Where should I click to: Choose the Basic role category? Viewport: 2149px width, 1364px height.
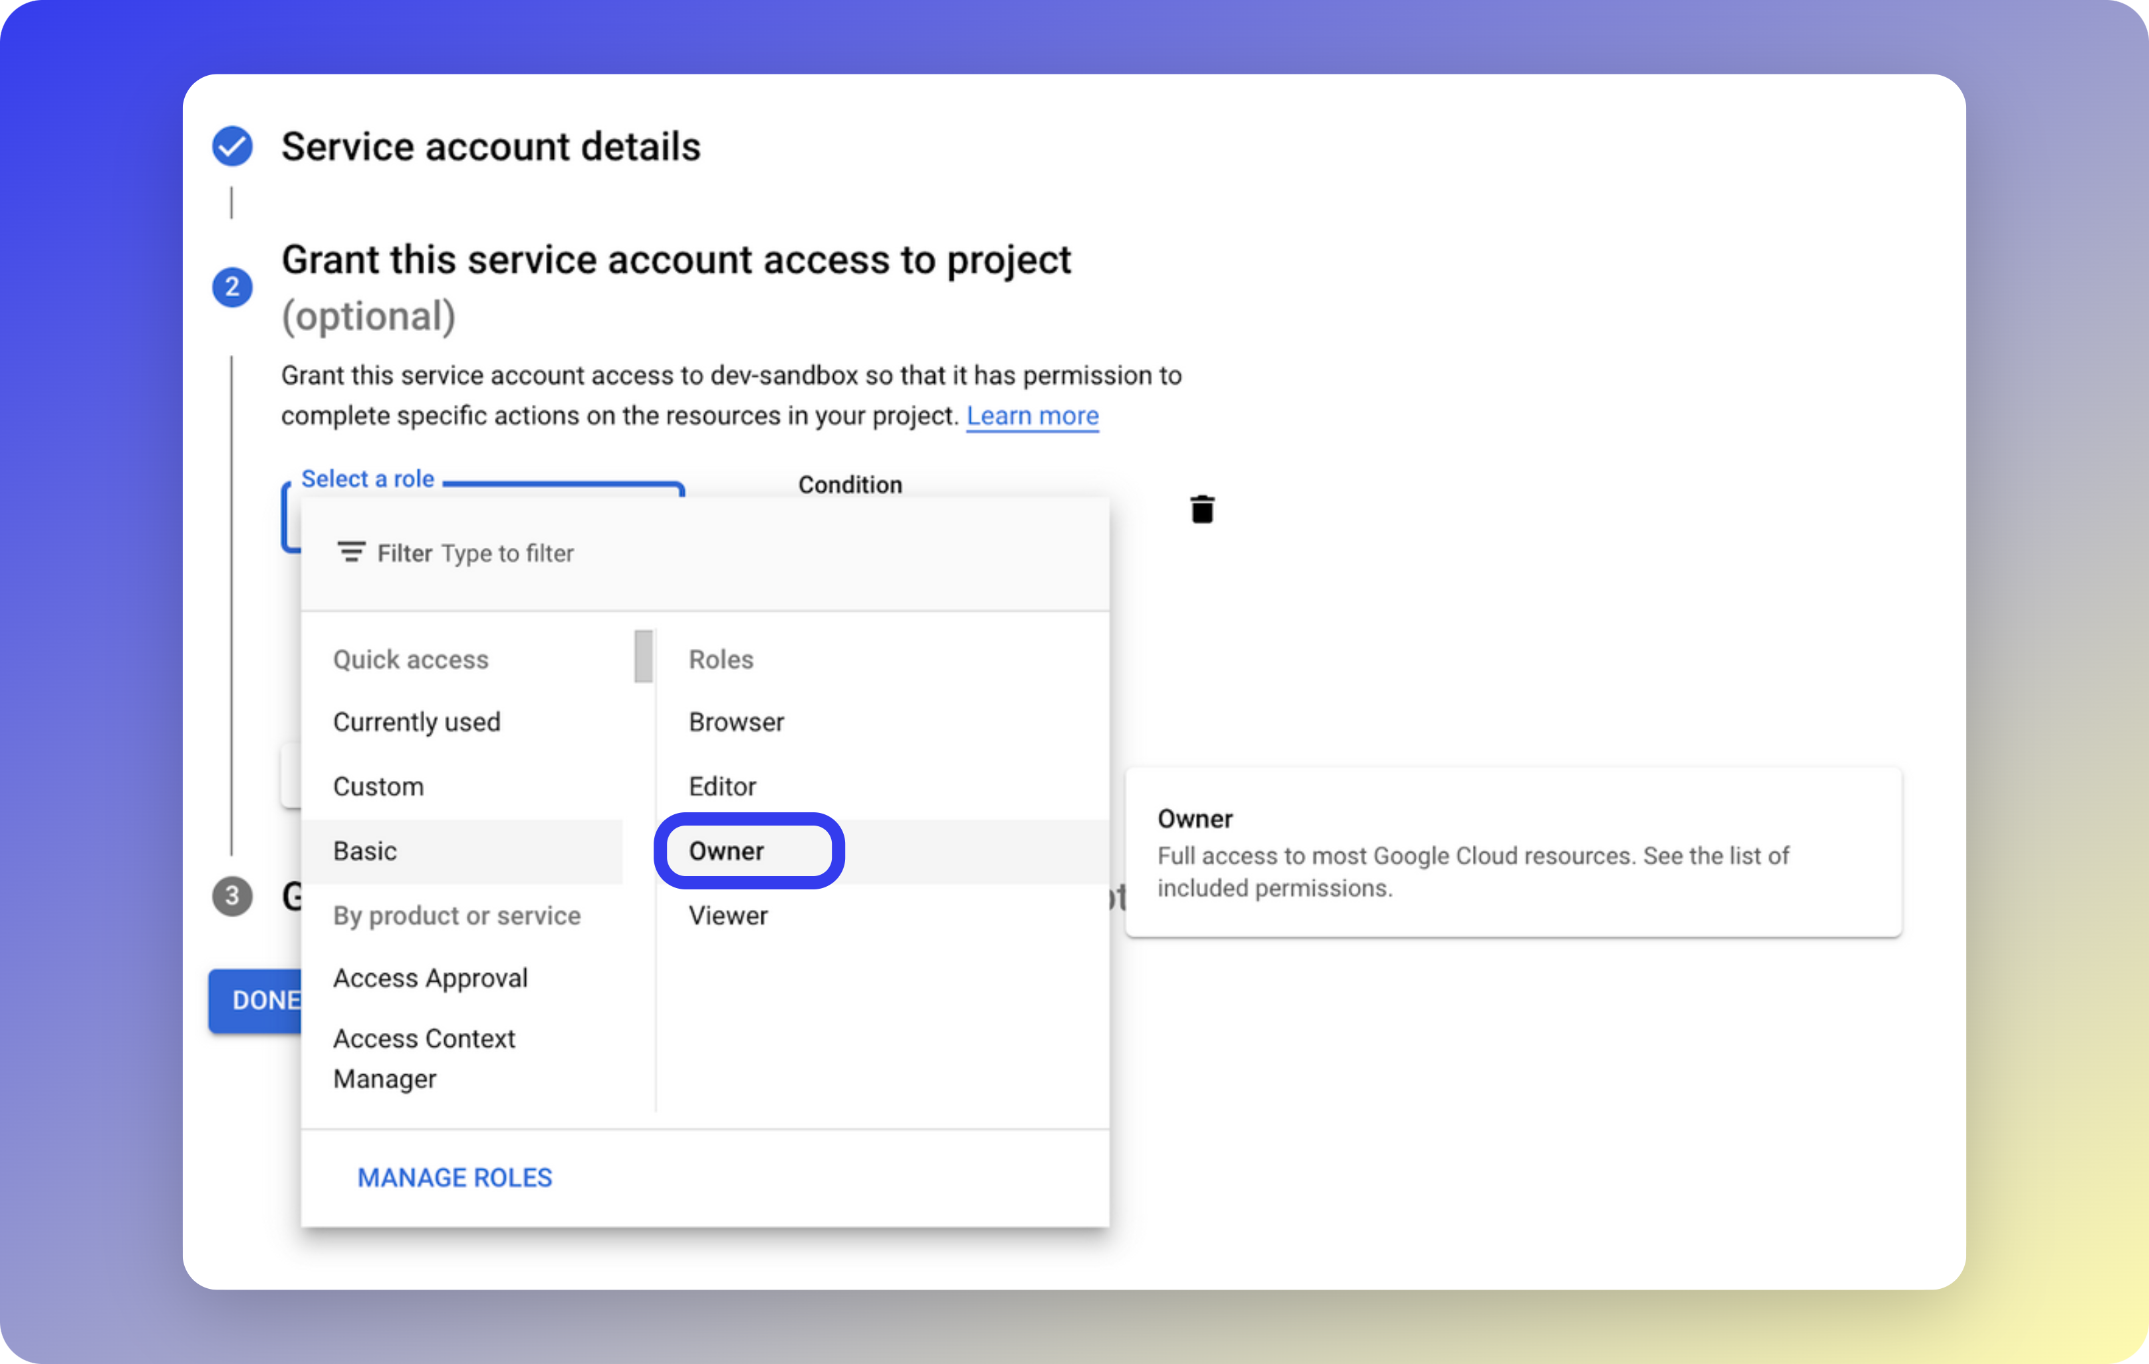coord(365,851)
